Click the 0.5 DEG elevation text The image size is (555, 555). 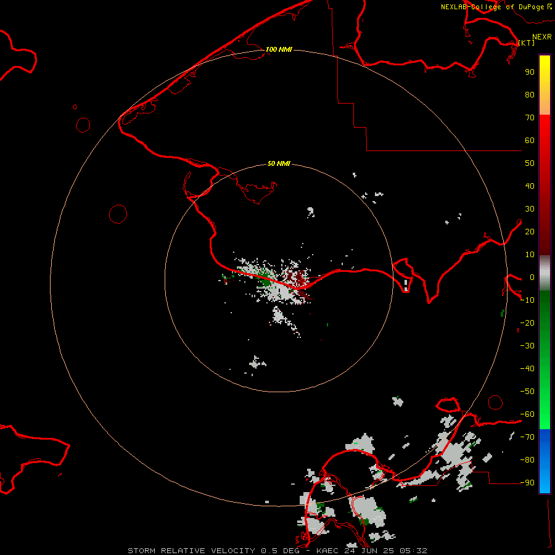click(281, 551)
